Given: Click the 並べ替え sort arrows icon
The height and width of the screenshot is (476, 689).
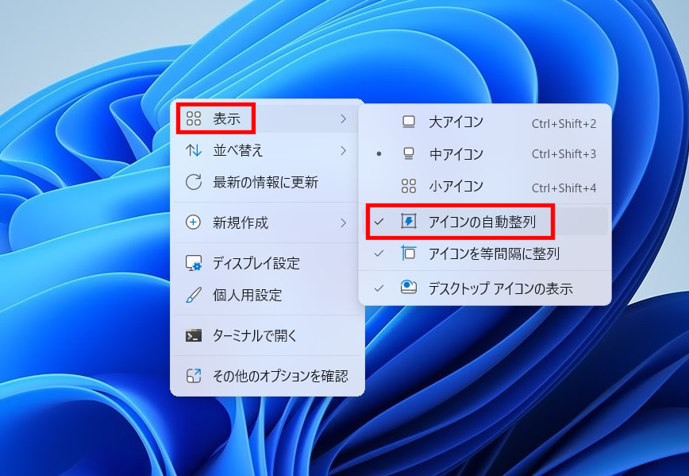Looking at the screenshot, I should pyautogui.click(x=193, y=150).
